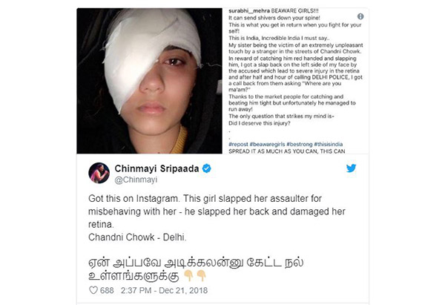Image resolution: width=445 pixels, height=305 pixels.
Task: Open the @Chinmayi handle link
Action: point(136,180)
